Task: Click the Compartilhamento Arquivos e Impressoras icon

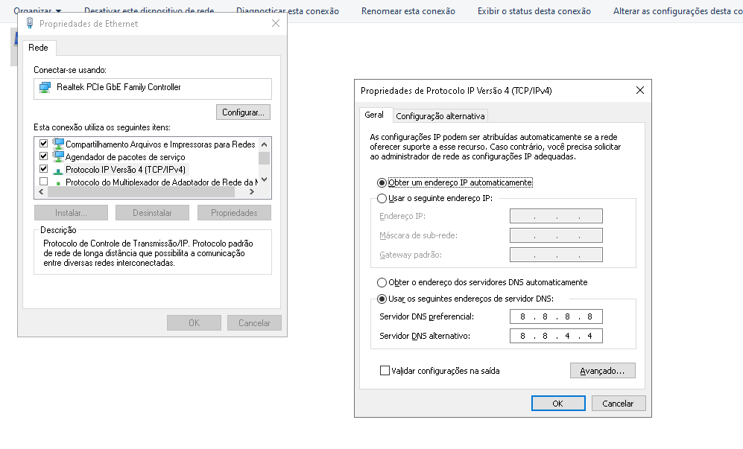Action: (x=58, y=144)
